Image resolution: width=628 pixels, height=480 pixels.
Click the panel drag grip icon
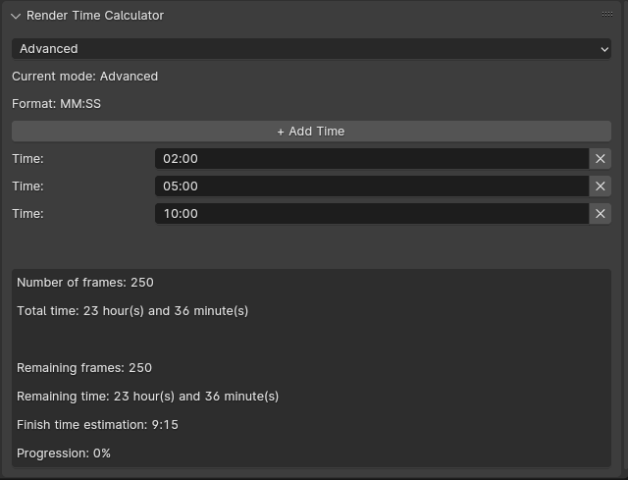tap(606, 15)
